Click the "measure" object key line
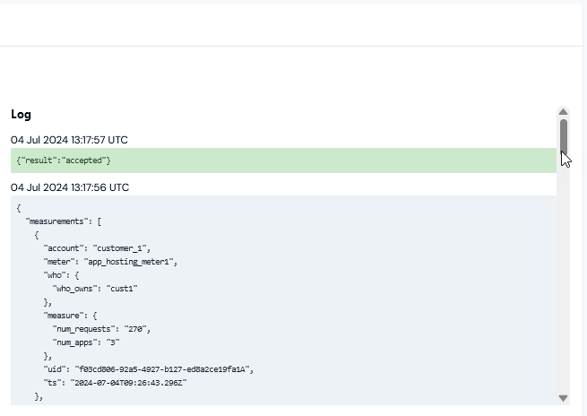The height and width of the screenshot is (416, 587). 71,316
